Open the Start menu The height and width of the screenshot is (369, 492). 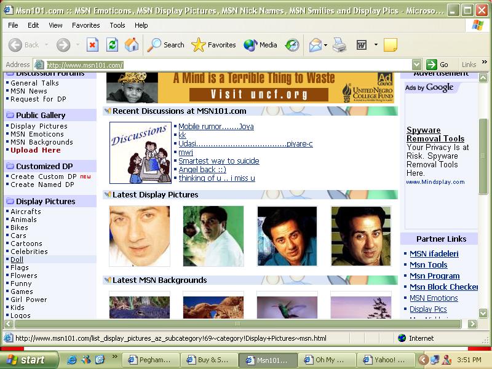29,360
